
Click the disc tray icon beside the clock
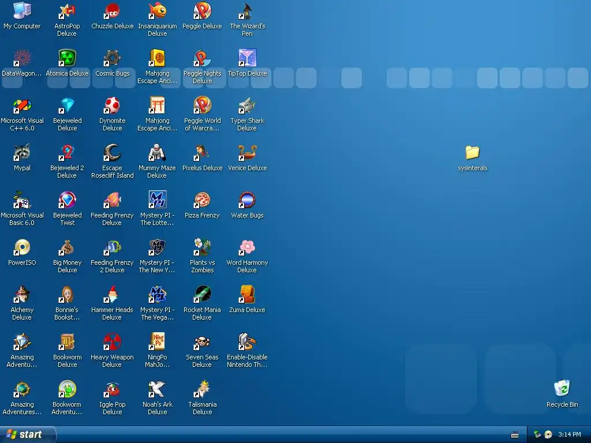tap(548, 434)
